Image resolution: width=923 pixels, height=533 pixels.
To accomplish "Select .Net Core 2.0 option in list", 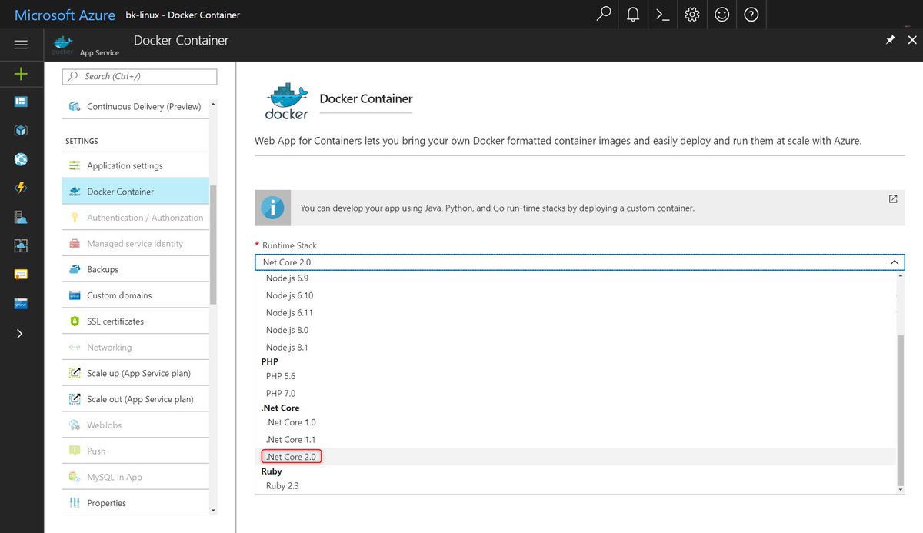I will tap(575, 457).
